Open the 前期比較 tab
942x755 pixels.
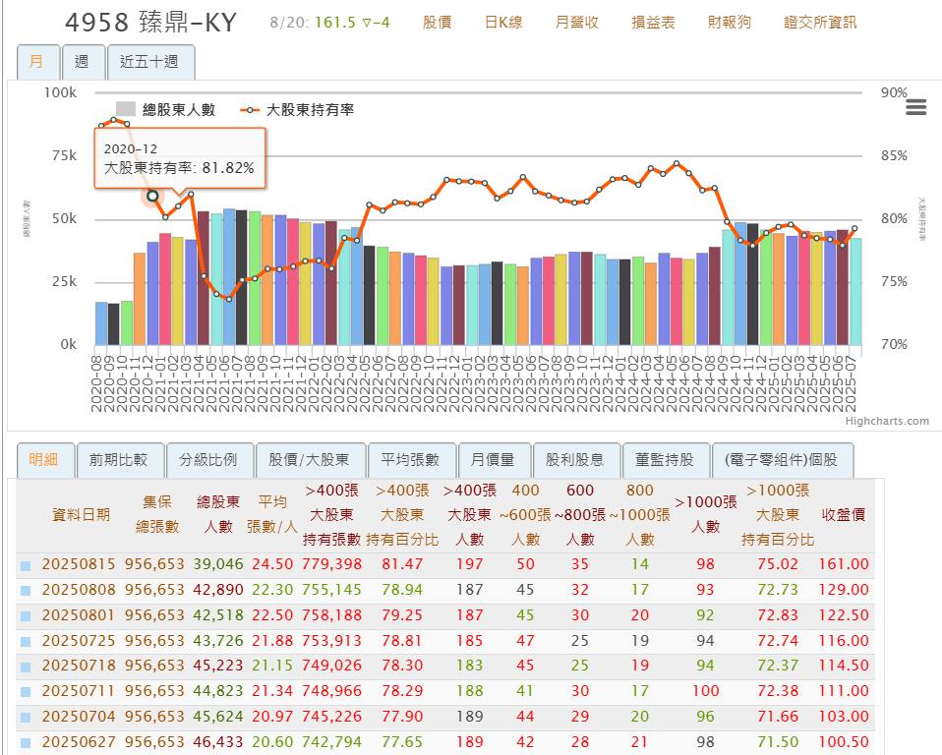click(118, 459)
